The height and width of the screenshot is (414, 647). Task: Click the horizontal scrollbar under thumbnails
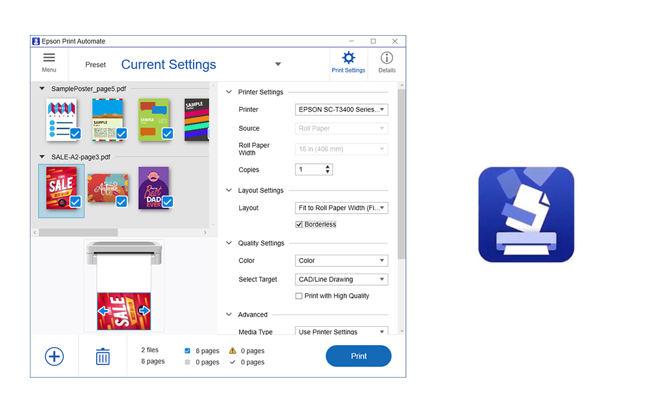click(78, 232)
